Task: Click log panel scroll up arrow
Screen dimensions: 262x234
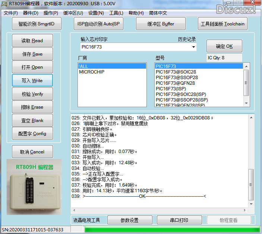Action: pyautogui.click(x=251, y=118)
